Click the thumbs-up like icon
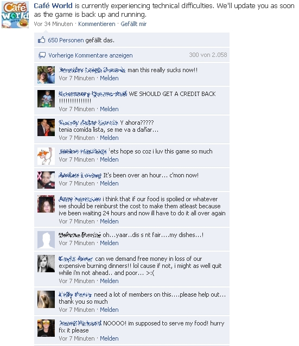This screenshot has width=299, height=346. (41, 40)
